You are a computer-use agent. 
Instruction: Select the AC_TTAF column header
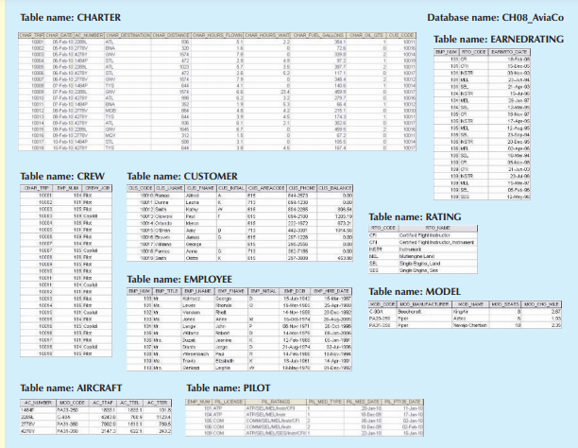point(102,403)
